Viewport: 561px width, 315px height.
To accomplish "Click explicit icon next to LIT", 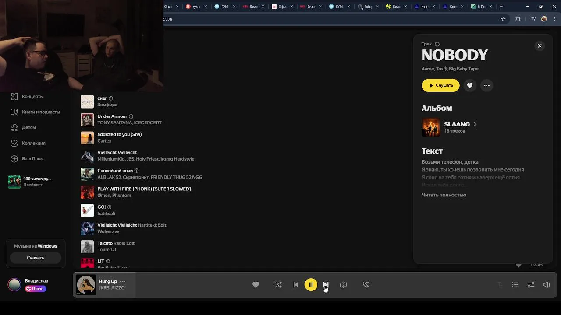I will tap(108, 261).
